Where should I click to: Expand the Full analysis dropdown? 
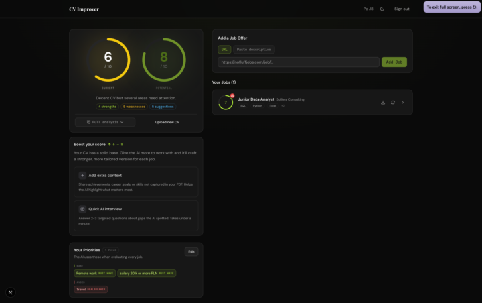(x=105, y=122)
